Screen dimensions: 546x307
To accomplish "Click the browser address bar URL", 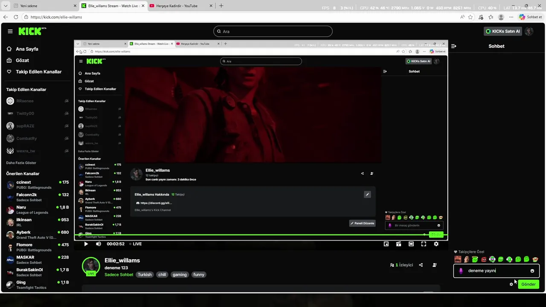I will point(56,17).
